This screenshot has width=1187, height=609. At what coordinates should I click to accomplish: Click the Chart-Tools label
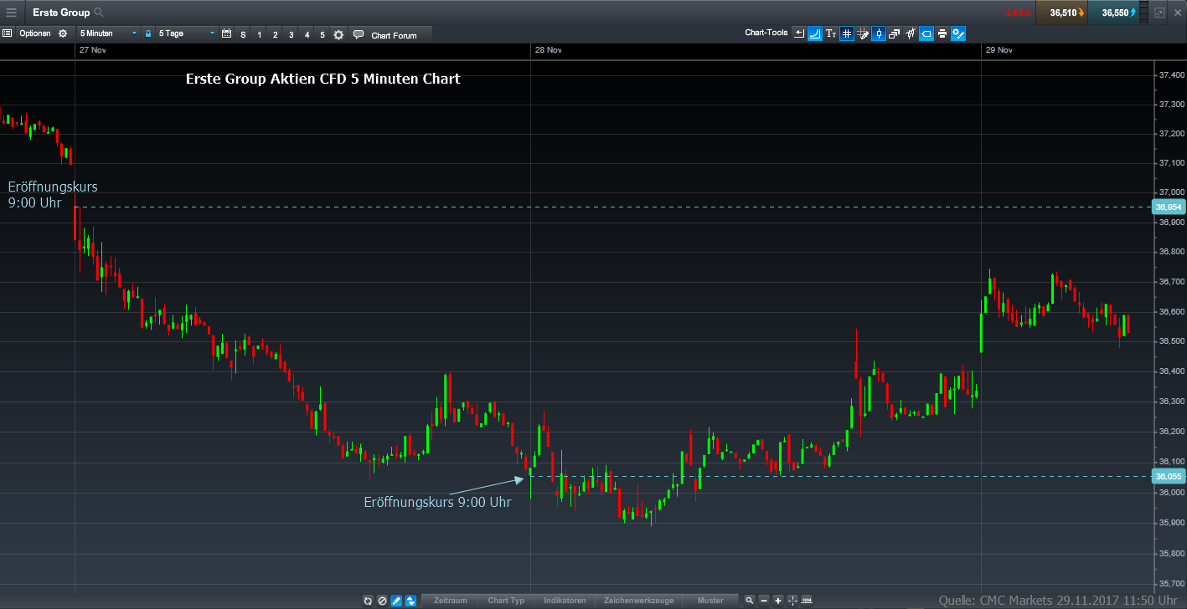(766, 33)
